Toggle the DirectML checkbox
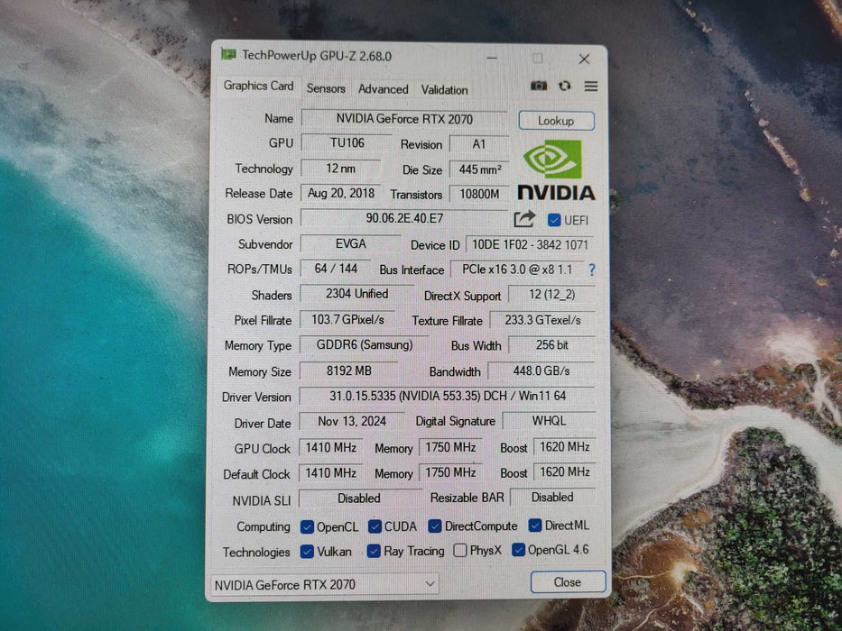 click(535, 526)
